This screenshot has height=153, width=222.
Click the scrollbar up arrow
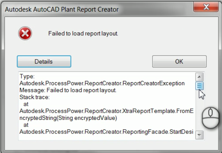(x=200, y=77)
